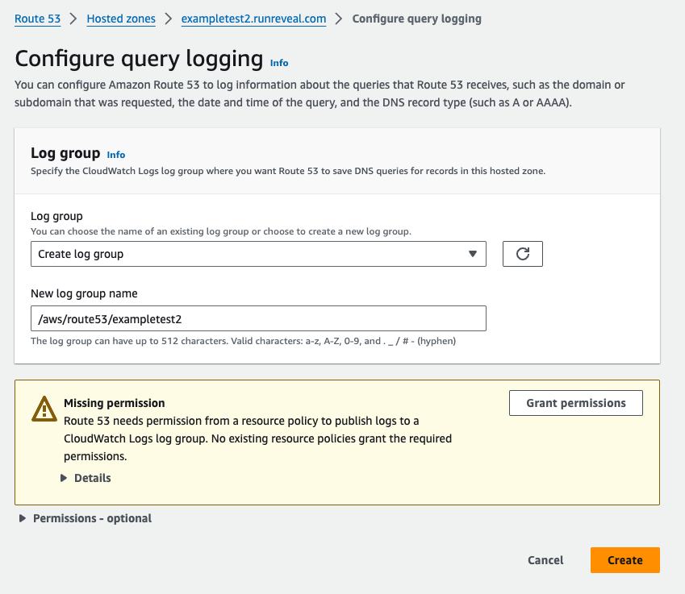
Task: Click the Log group dropdown arrow
Action: [x=473, y=254]
